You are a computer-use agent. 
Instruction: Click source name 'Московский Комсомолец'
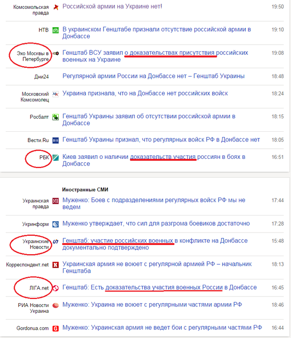tap(34, 97)
